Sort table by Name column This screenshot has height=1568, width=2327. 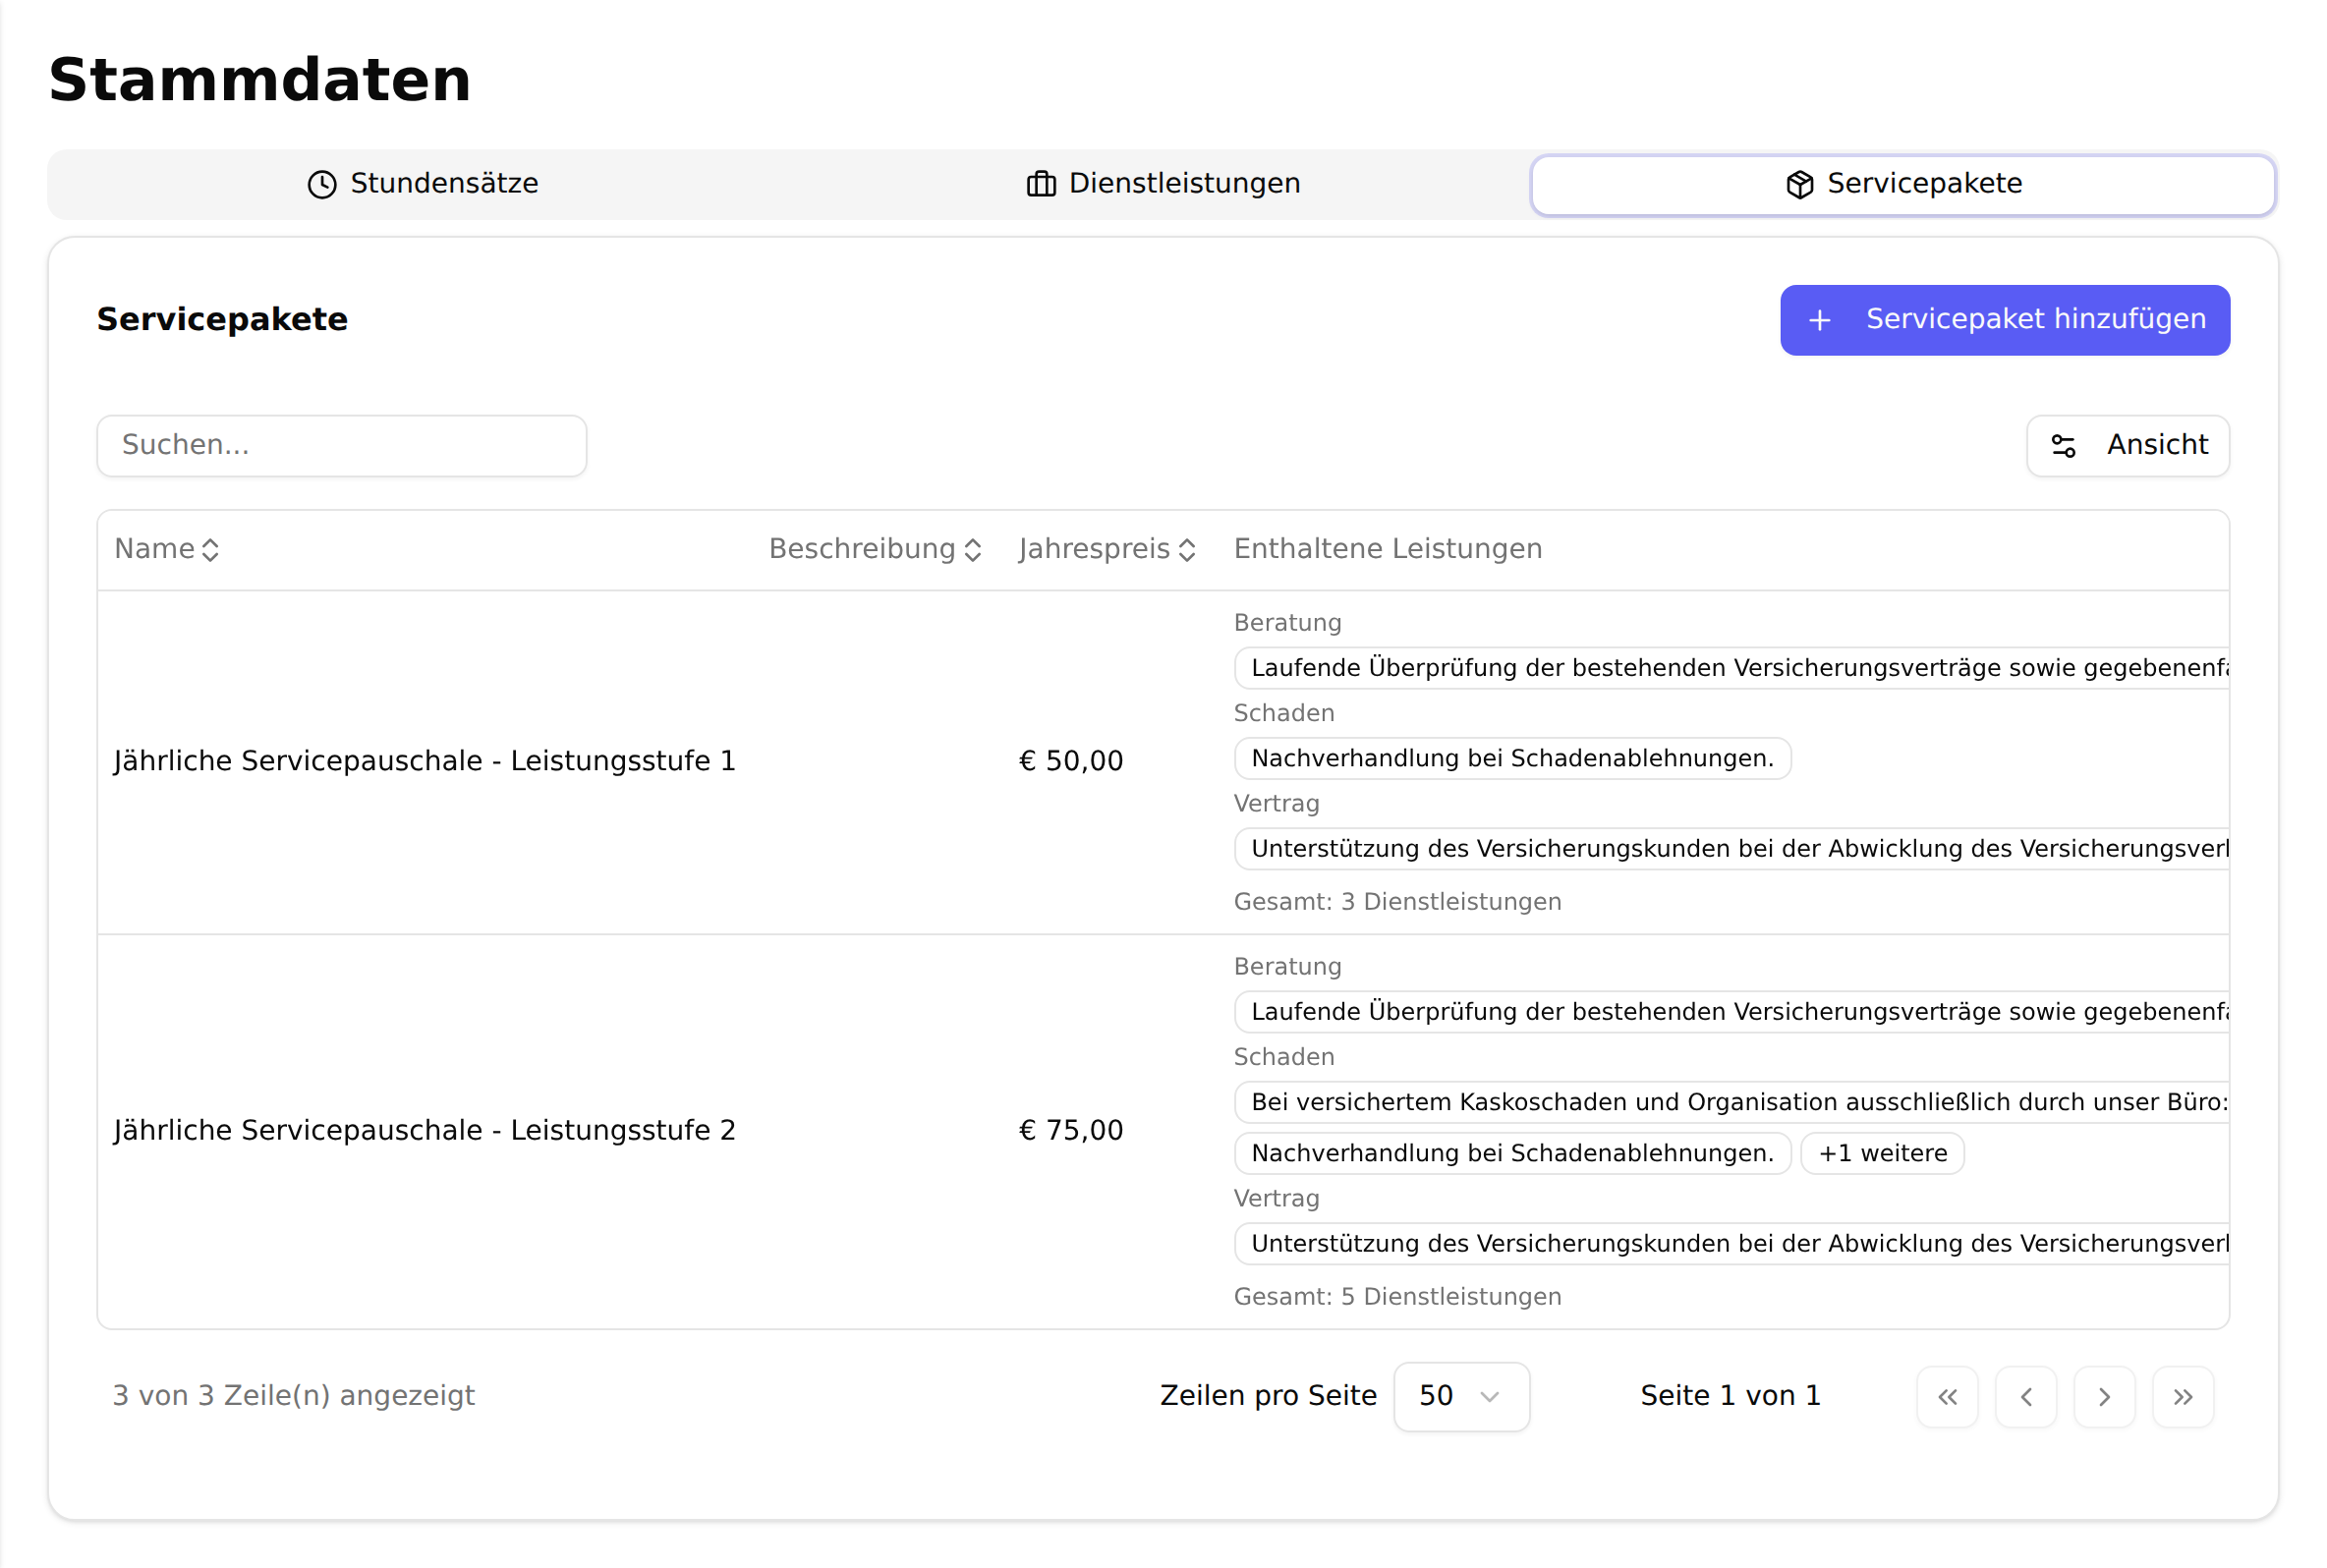pos(167,549)
